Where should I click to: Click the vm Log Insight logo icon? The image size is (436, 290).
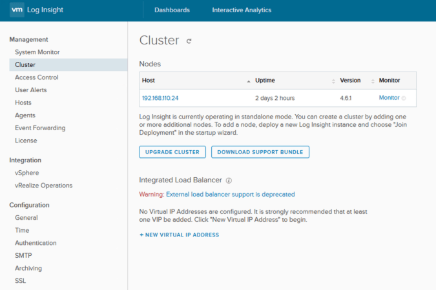pos(17,10)
